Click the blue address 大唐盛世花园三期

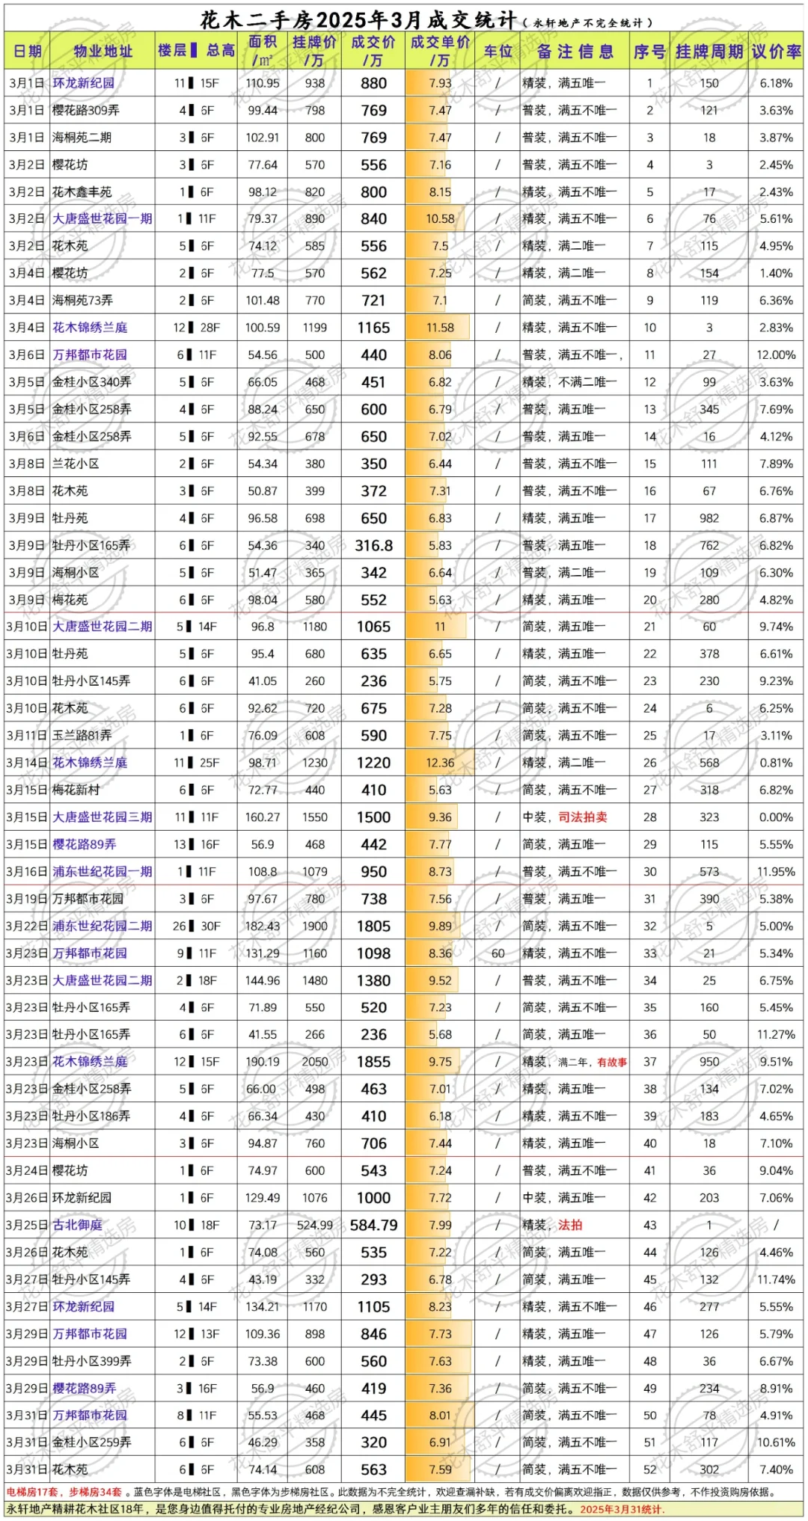[x=102, y=817]
